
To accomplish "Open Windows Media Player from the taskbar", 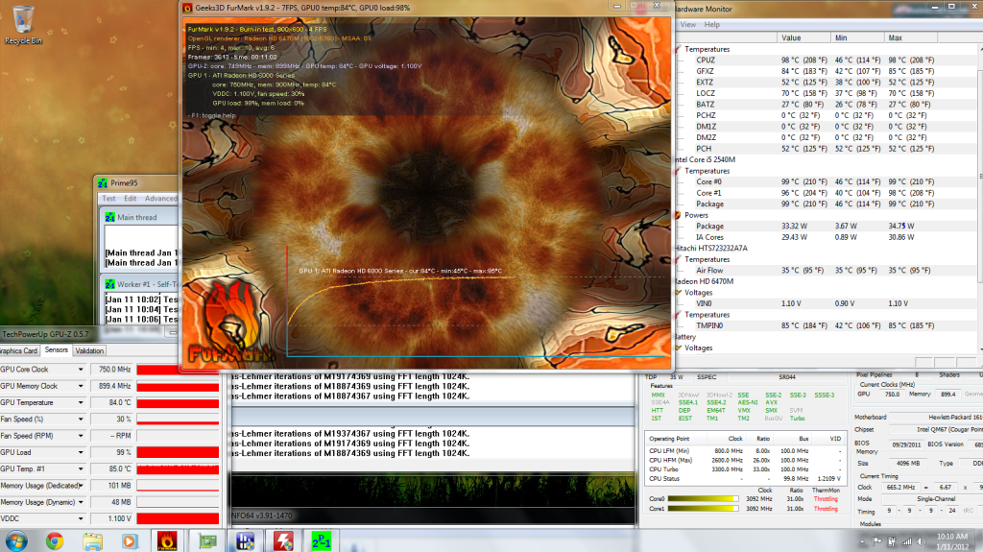I will (x=130, y=540).
